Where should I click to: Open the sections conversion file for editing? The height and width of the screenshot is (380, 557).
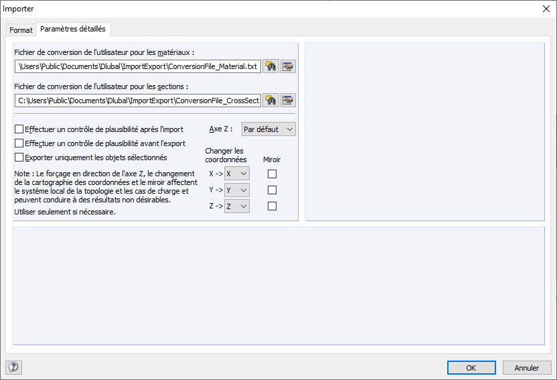coord(288,100)
